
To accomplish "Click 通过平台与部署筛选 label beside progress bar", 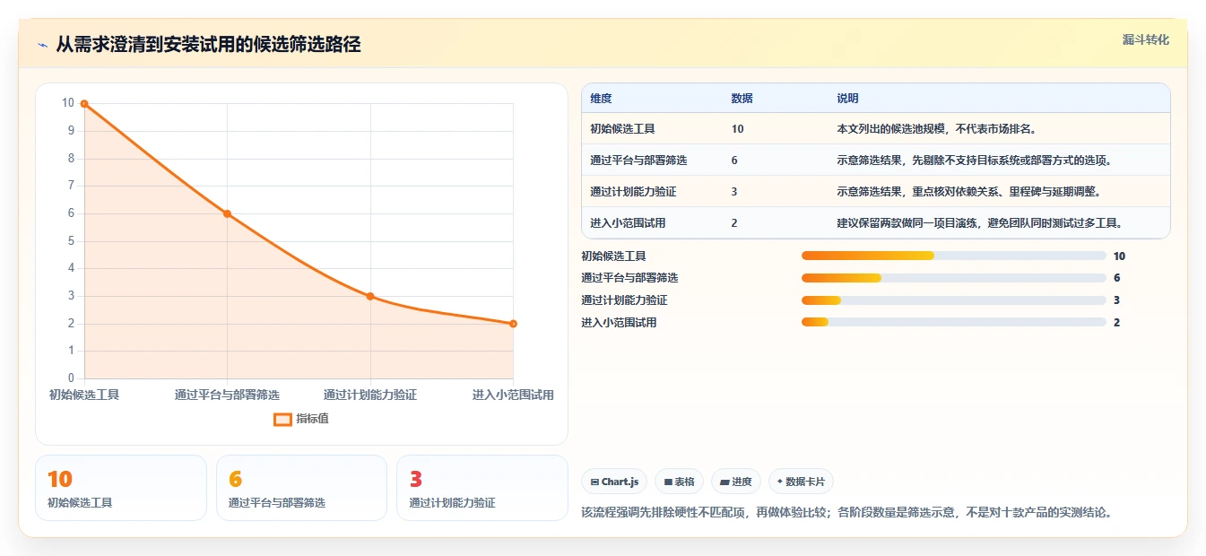I will point(629,278).
